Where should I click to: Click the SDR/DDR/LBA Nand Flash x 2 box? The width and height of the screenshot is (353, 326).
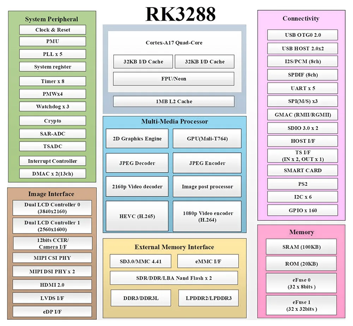coord(174,278)
